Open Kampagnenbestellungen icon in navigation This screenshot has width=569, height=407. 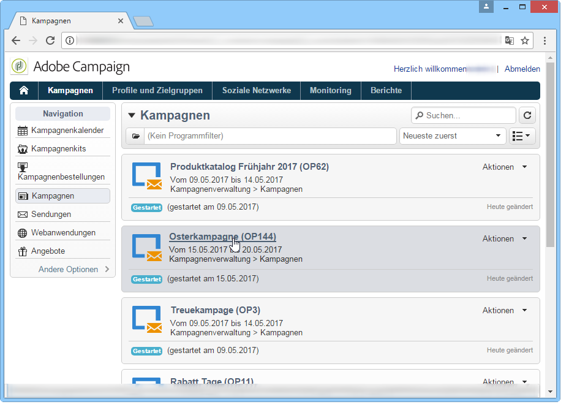[x=23, y=167]
